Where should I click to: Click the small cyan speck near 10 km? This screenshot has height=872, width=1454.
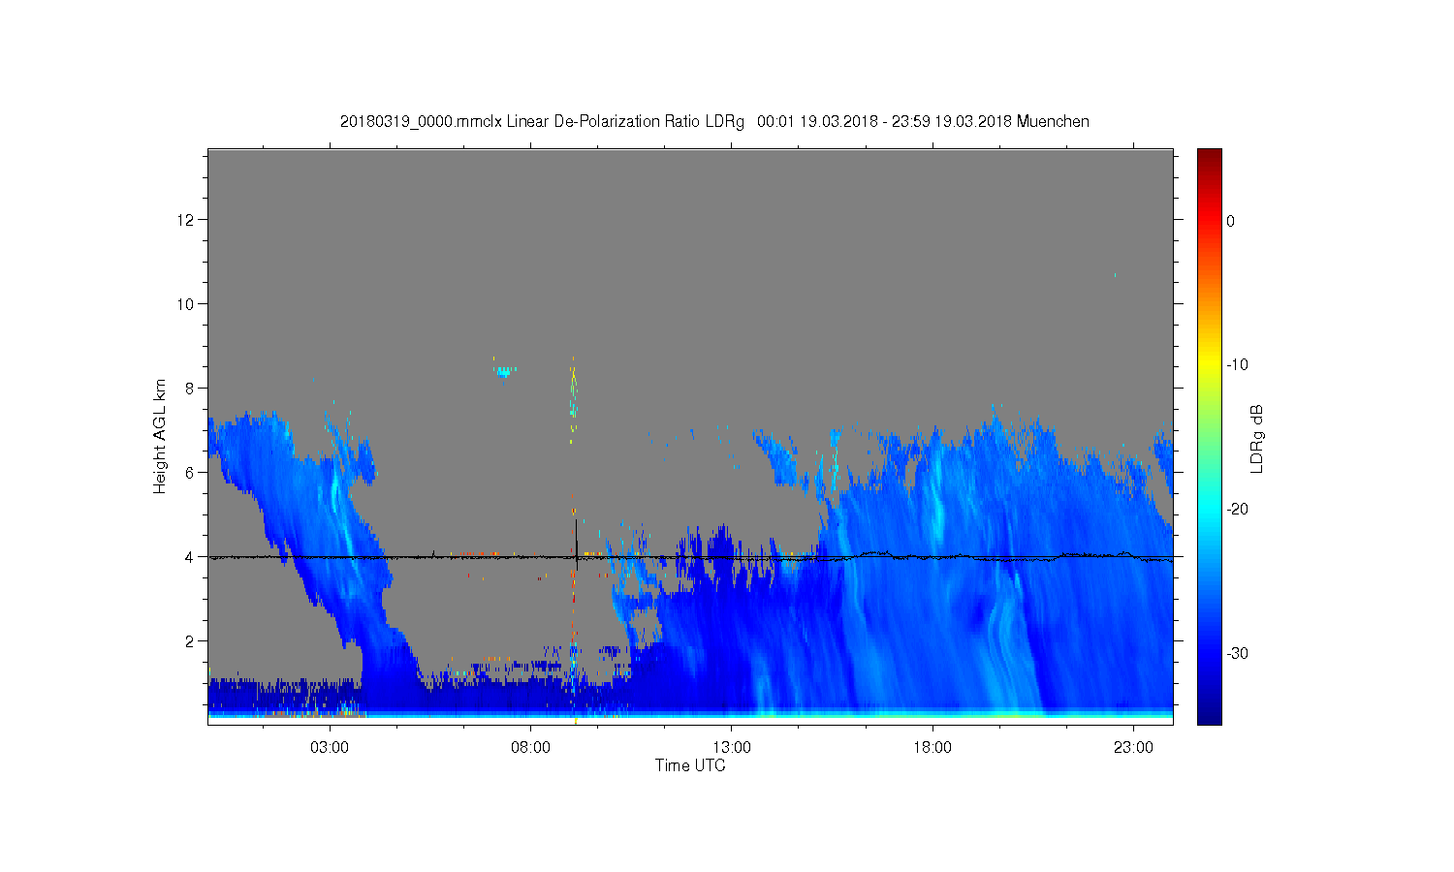[1115, 275]
